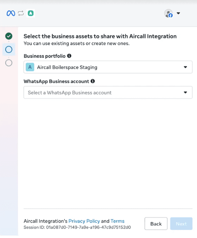This screenshot has width=197, height=238.
Task: Open the Terms link
Action: point(117,221)
